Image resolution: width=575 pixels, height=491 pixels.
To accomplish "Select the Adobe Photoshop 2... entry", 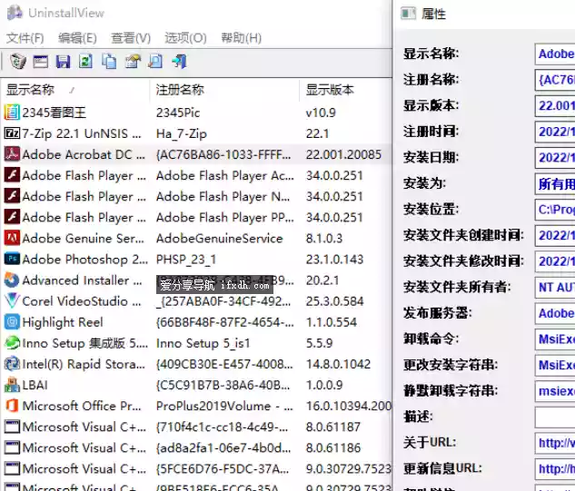I will coord(84,260).
